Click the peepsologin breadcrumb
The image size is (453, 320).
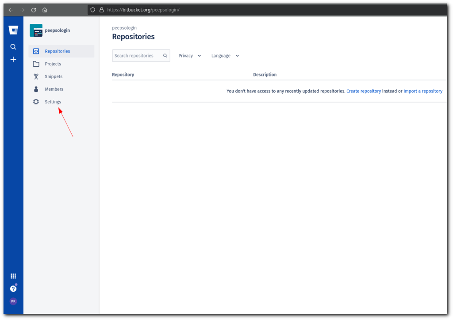(124, 27)
